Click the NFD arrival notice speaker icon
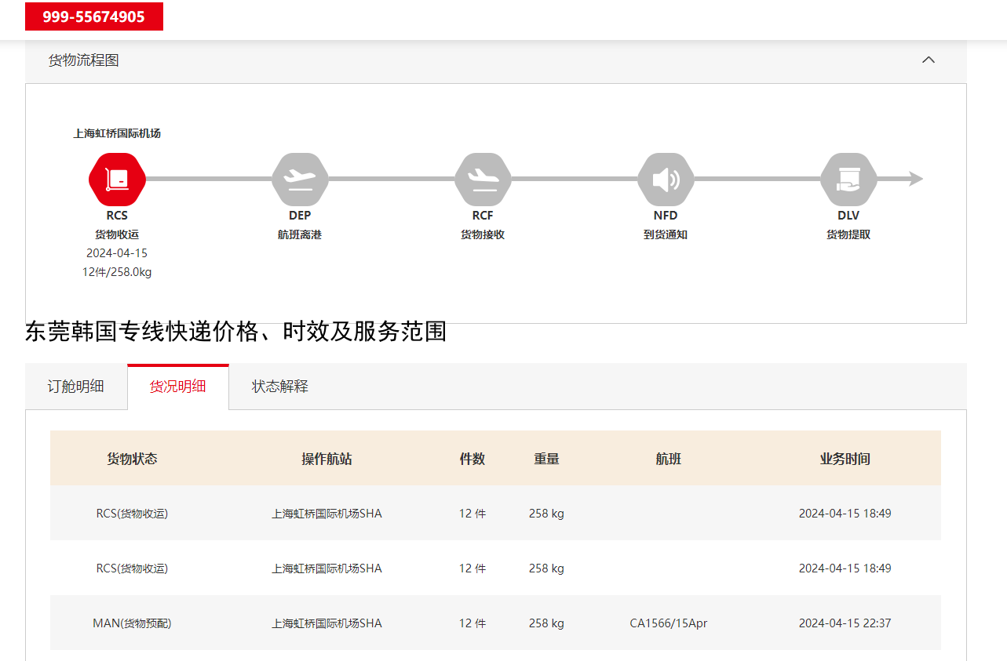This screenshot has height=661, width=1007. point(666,180)
